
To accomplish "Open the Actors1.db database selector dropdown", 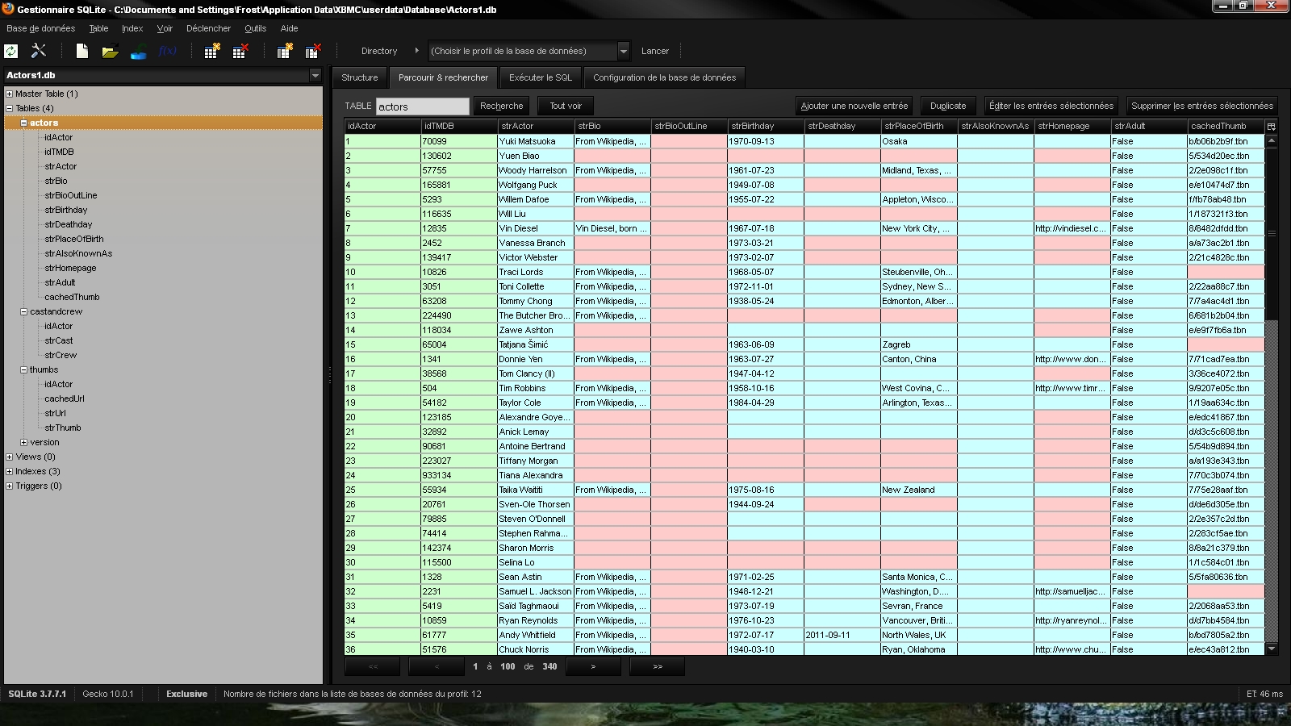I will pyautogui.click(x=315, y=75).
